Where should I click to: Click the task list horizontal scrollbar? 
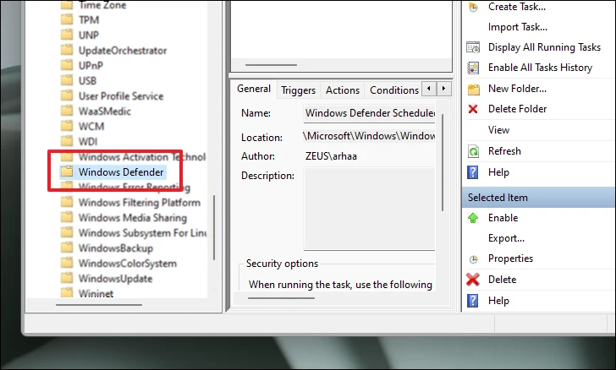271,65
